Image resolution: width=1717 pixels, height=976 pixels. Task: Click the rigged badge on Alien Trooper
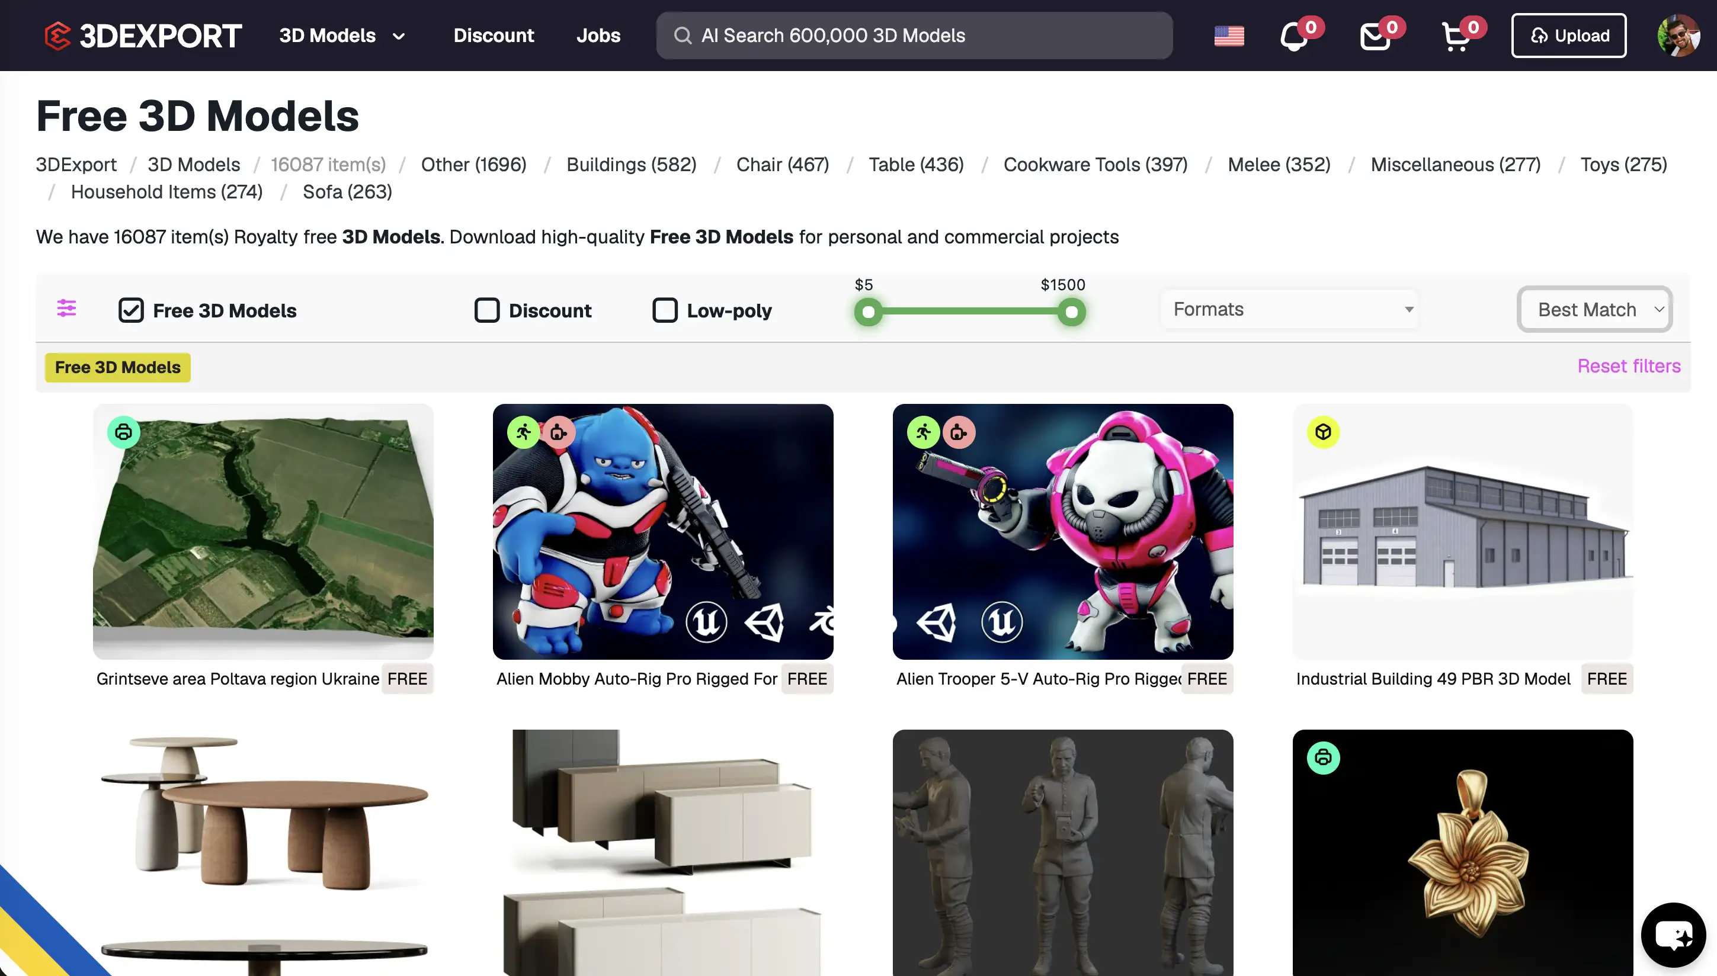(x=959, y=432)
